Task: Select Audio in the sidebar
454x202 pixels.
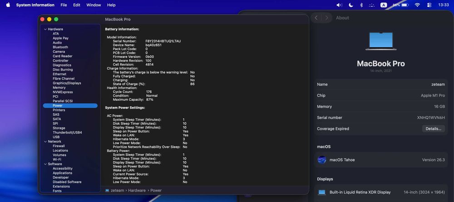Action: tap(57, 43)
